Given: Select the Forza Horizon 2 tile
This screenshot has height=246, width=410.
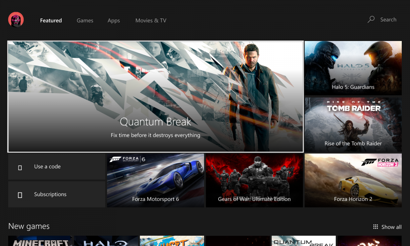Looking at the screenshot, I should 353,180.
